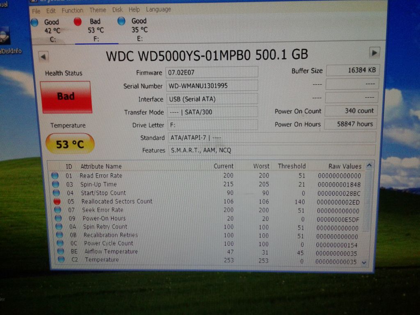The width and height of the screenshot is (420, 315).
Task: Click the blue status icon for Power-On Hours attribute
Action: [58, 218]
